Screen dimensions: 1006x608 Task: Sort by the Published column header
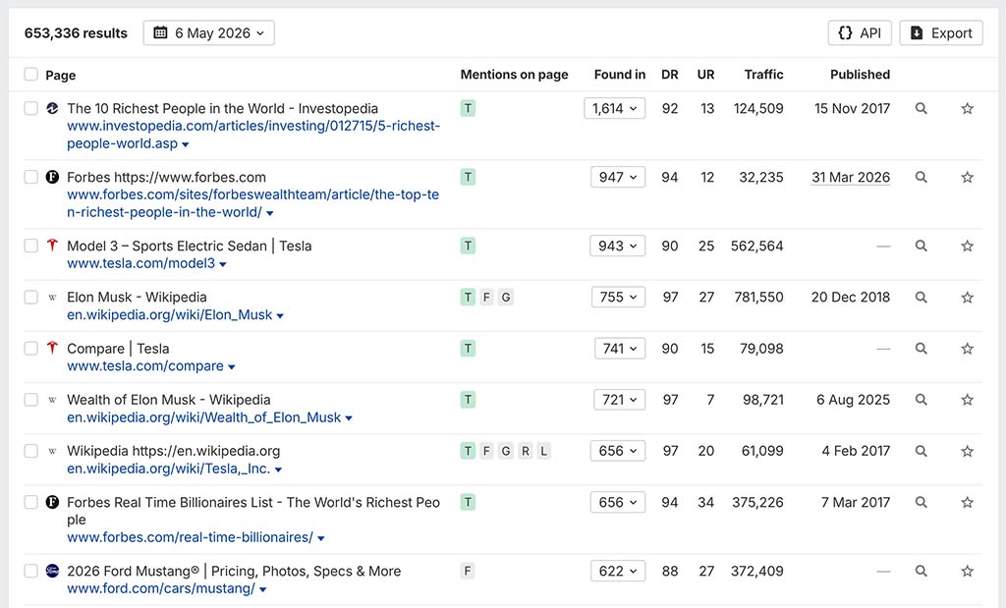point(860,75)
